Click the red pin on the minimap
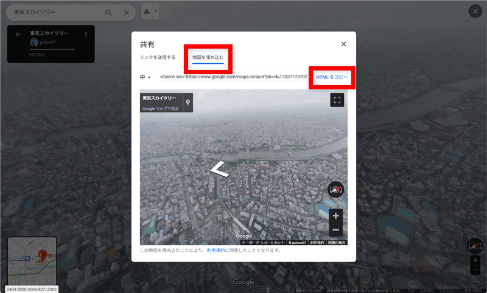Image resolution: width=487 pixels, height=293 pixels. pos(42,256)
